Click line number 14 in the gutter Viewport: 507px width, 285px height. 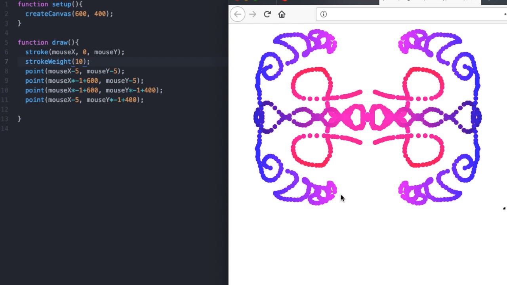pyautogui.click(x=5, y=128)
